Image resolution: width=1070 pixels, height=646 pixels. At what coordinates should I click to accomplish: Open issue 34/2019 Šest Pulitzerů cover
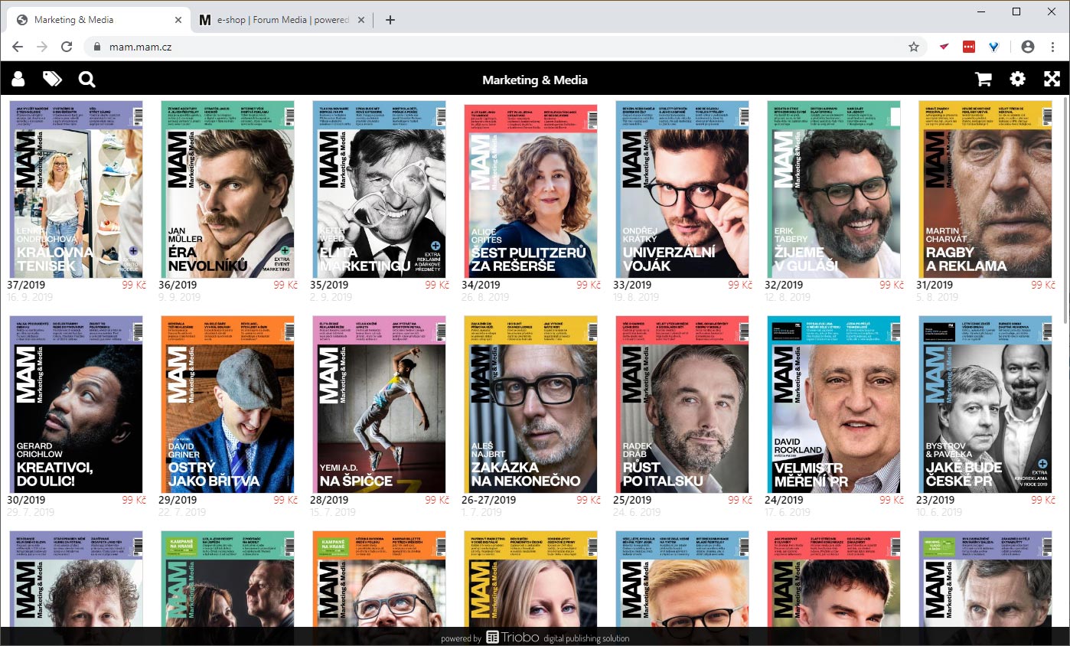(x=530, y=189)
